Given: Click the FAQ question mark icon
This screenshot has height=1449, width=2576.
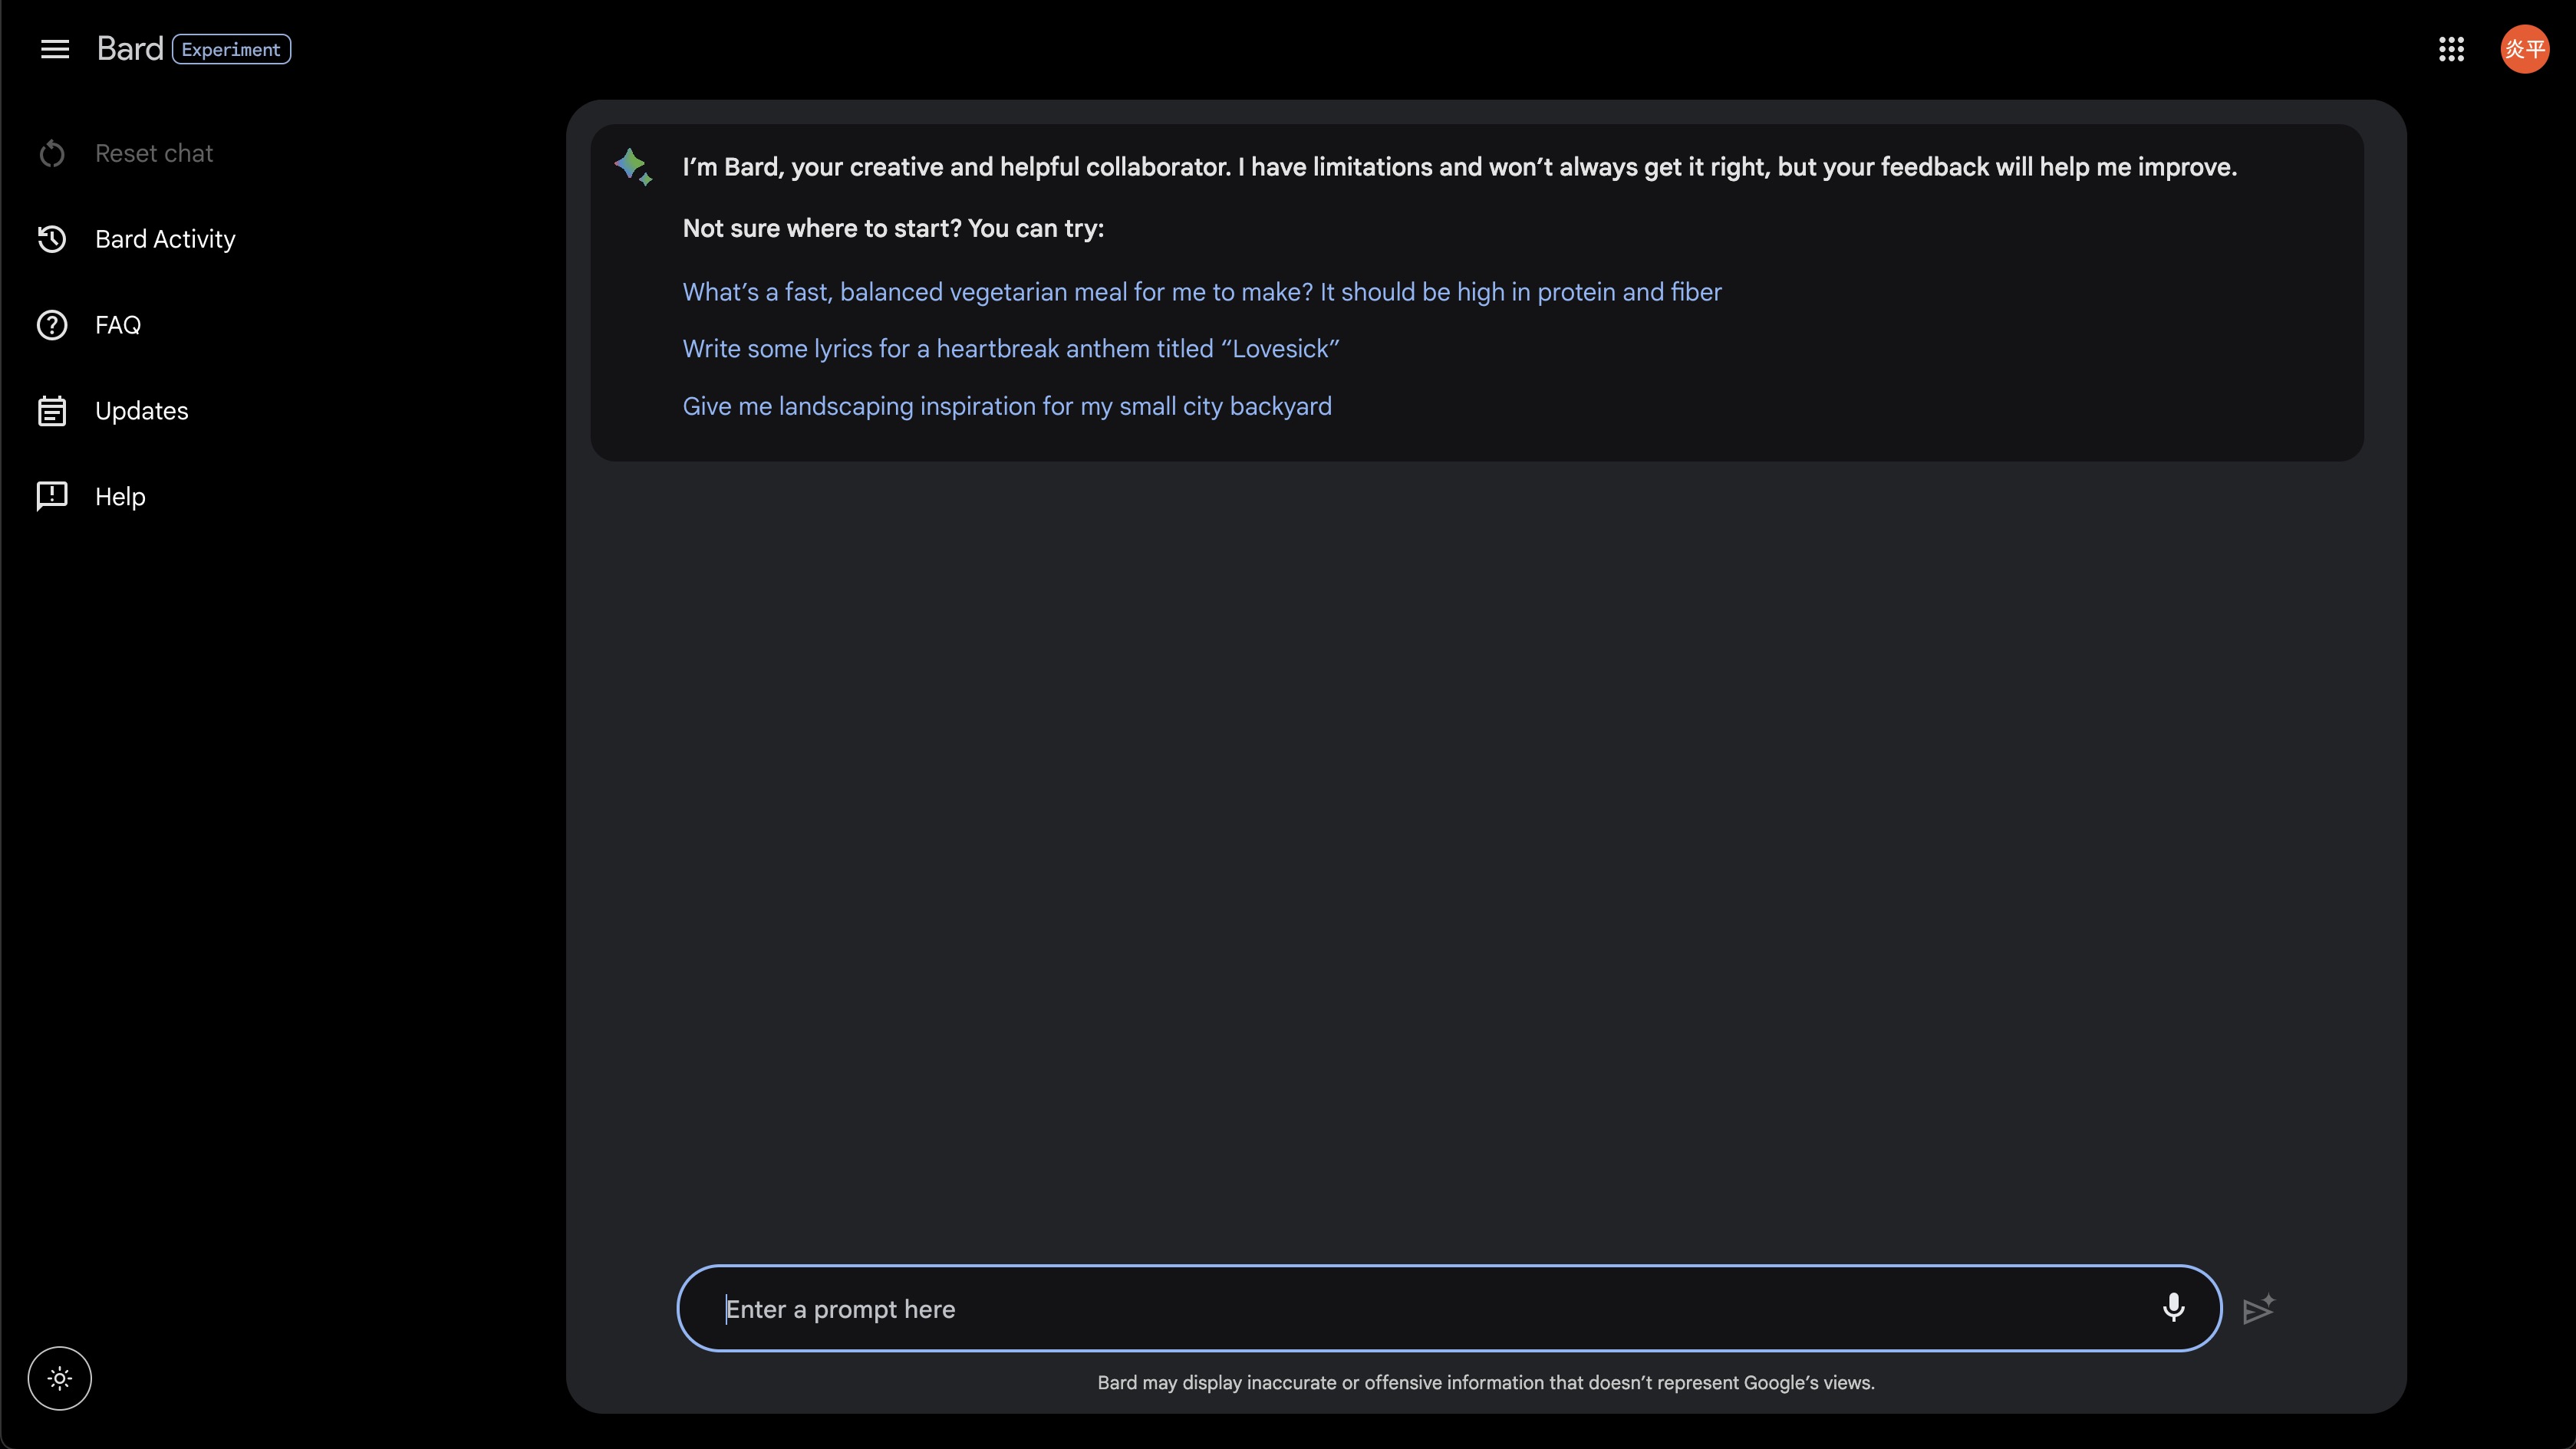Looking at the screenshot, I should pyautogui.click(x=52, y=325).
